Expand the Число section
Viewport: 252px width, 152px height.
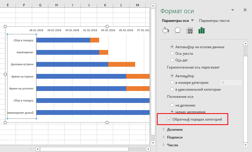tap(164, 145)
